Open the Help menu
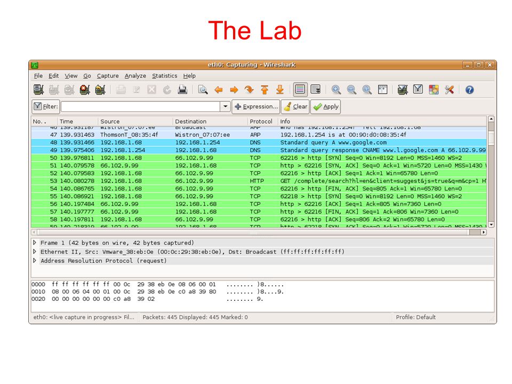The image size is (512, 384). pos(189,76)
